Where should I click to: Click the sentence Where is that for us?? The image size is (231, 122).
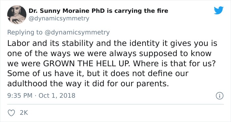(x=174, y=64)
